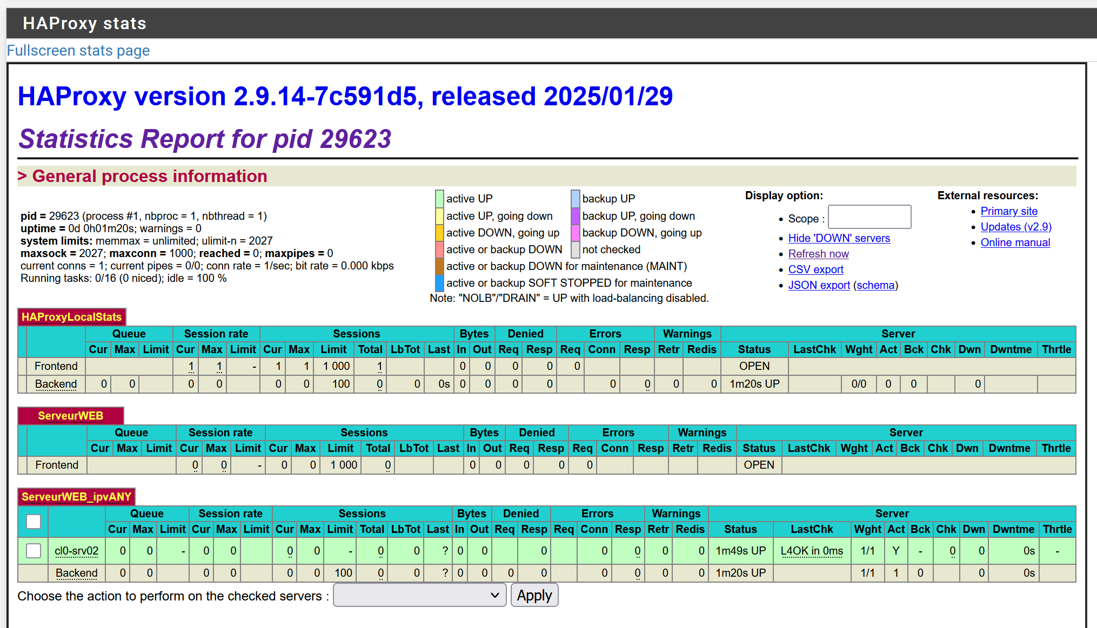
Task: Click the backup DOWN, going up pink swatch
Action: click(x=576, y=233)
